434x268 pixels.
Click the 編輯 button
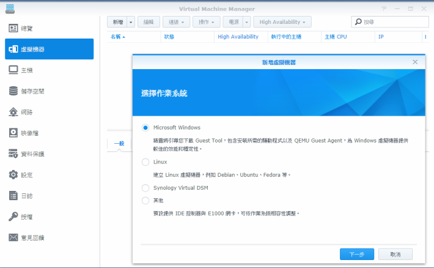149,22
